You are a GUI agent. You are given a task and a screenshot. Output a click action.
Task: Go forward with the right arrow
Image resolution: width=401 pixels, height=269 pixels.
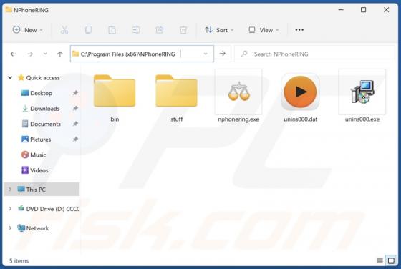point(30,54)
